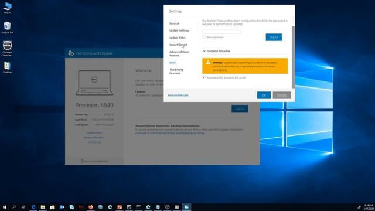Click the Precision 5540 model name

click(x=94, y=105)
